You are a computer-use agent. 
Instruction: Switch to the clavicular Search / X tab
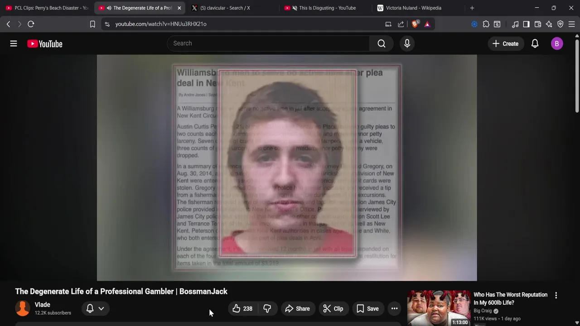[x=233, y=8]
